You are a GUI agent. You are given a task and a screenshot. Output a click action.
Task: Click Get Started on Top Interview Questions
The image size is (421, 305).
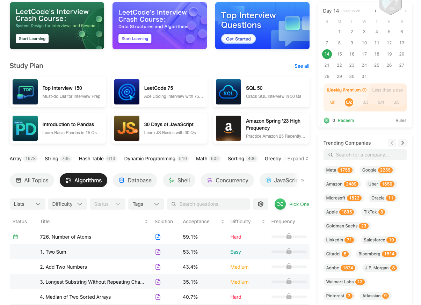pos(239,39)
